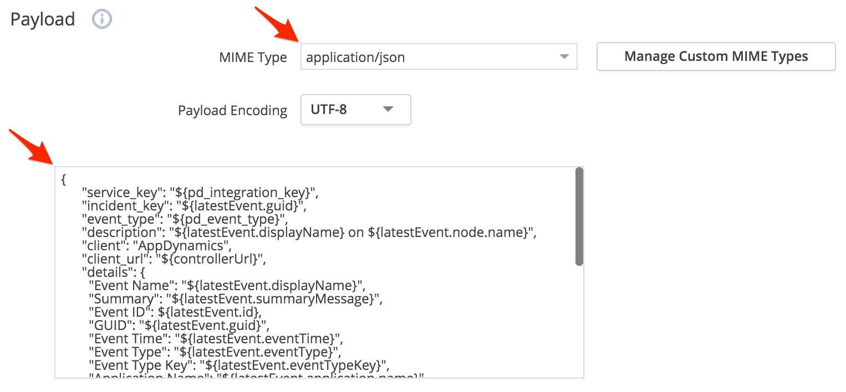
Task: Place cursor on the "incident_key" line
Action: click(x=194, y=207)
